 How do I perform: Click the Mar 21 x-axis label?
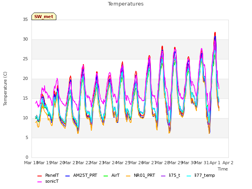[70, 163]
